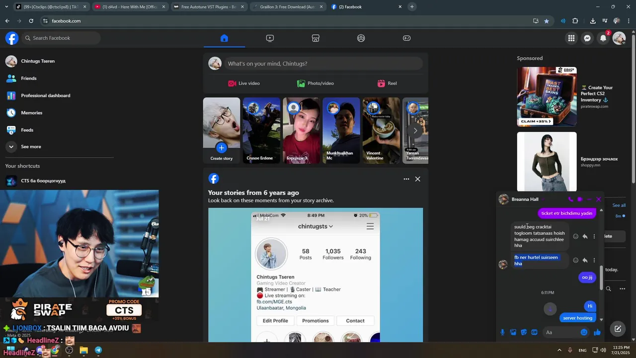Image resolution: width=636 pixels, height=358 pixels.
Task: Reply to 'fb ner hurtel suirseen' message
Action: [585, 260]
